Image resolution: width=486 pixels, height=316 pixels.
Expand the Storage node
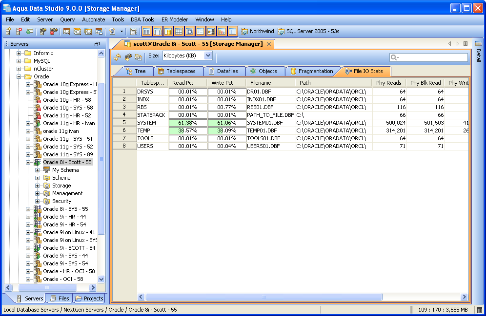[37, 186]
